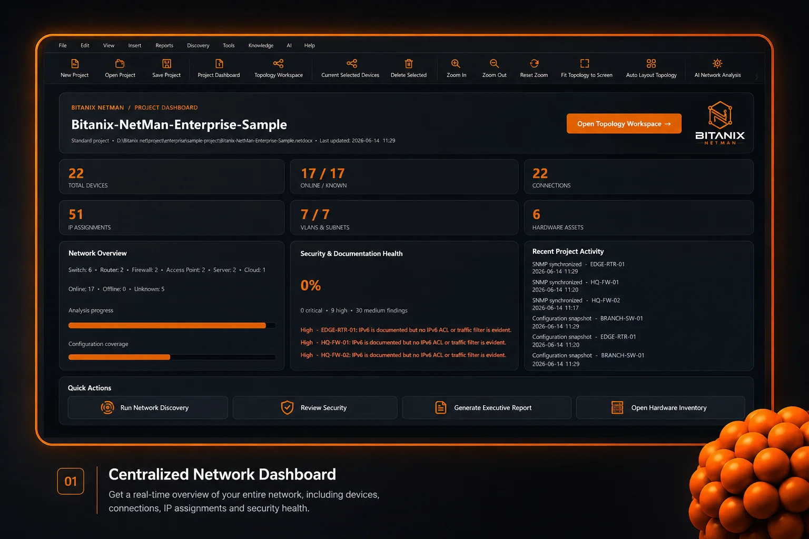Click the Open Hardware Inventory button

click(660, 408)
